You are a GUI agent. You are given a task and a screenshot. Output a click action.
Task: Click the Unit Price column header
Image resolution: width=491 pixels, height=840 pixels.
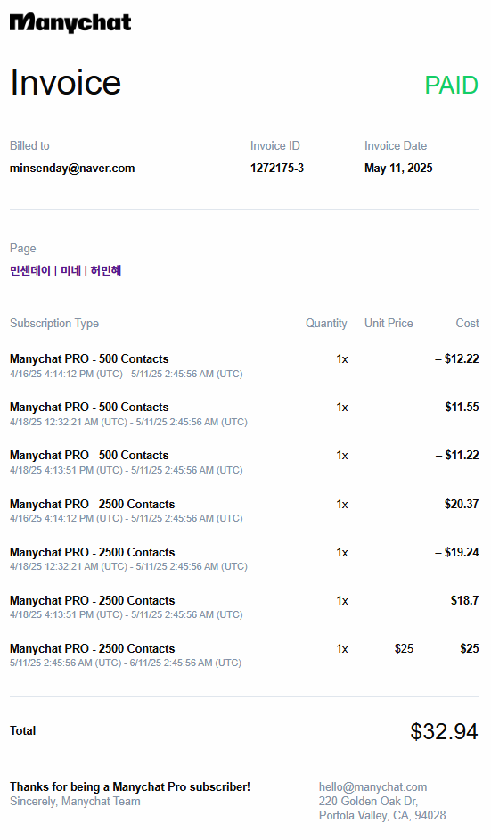(389, 323)
